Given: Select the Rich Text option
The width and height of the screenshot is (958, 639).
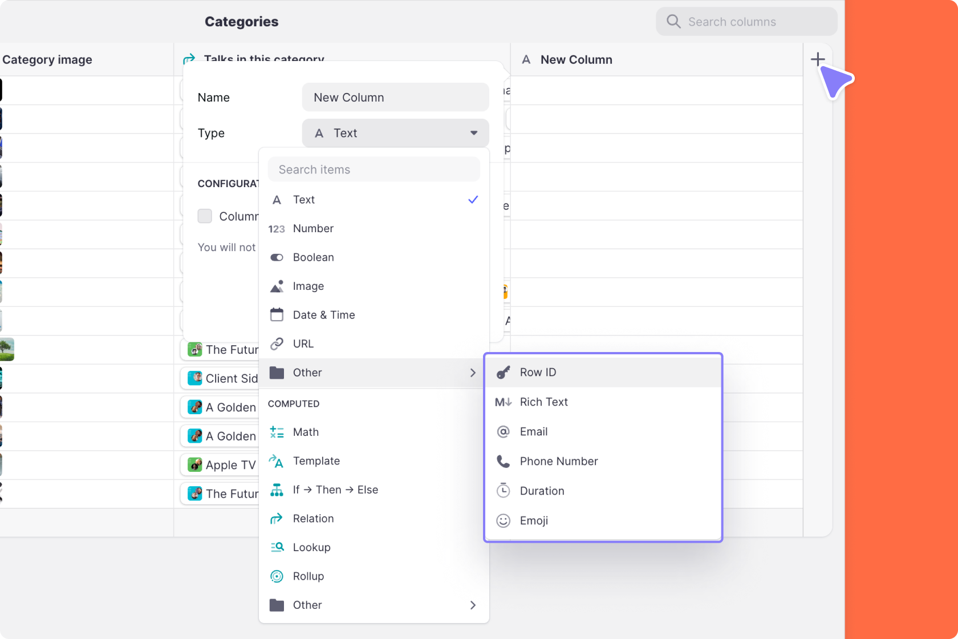Looking at the screenshot, I should tap(543, 402).
